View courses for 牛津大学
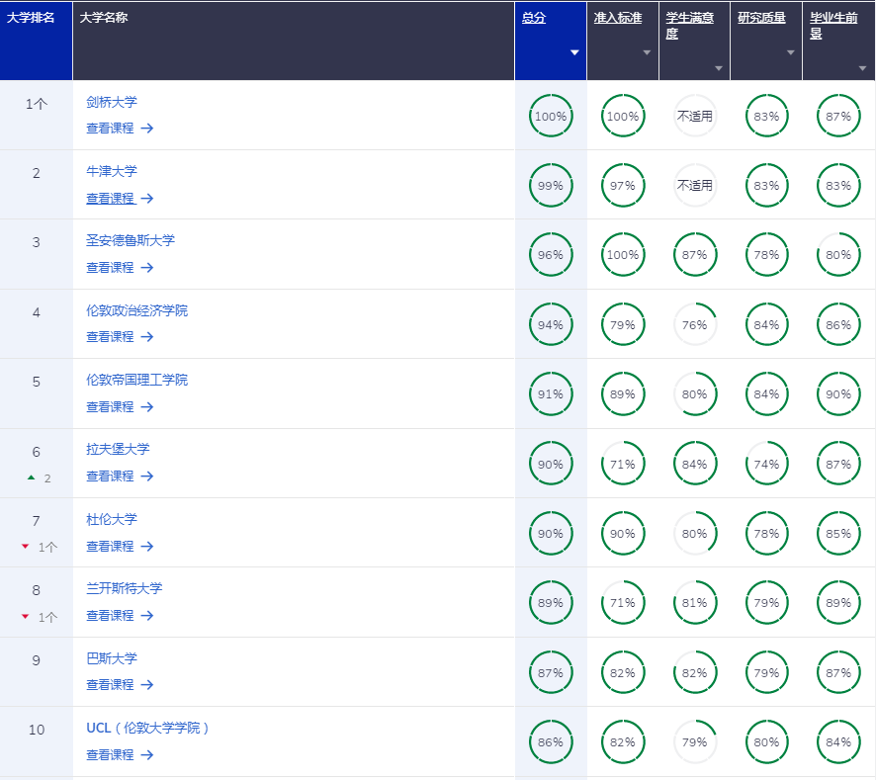 [120, 199]
